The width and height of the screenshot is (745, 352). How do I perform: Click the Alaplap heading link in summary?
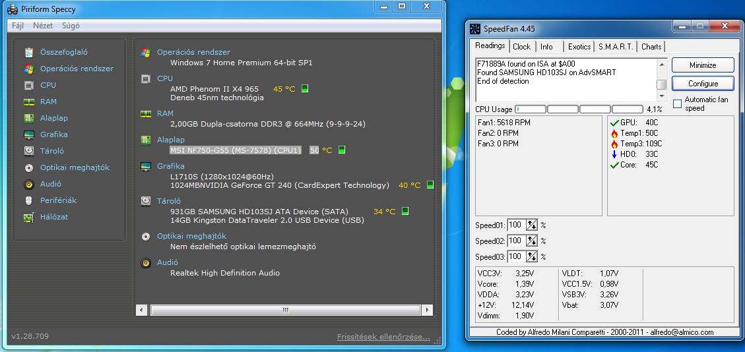pos(170,140)
